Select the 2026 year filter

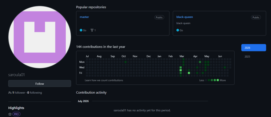tap(254, 48)
